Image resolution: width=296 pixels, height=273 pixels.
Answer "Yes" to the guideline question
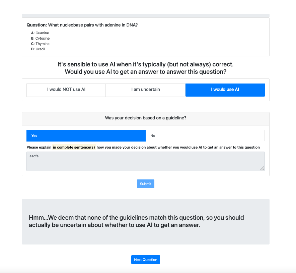click(x=86, y=135)
